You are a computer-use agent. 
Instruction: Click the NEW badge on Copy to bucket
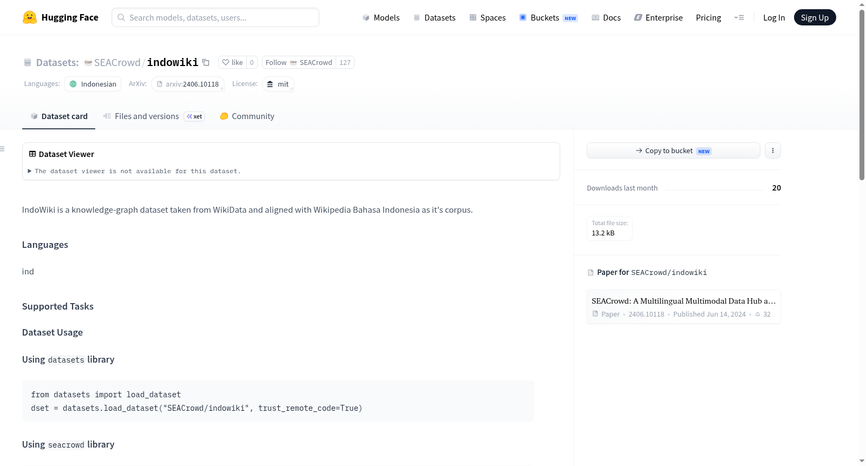coord(704,151)
